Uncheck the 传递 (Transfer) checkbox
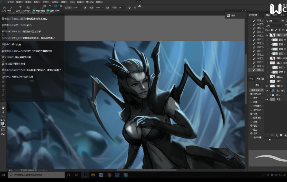Image resolution: width=287 pixels, height=182 pixels. coord(252,114)
